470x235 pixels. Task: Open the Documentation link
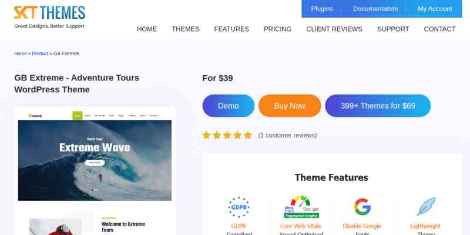(375, 9)
